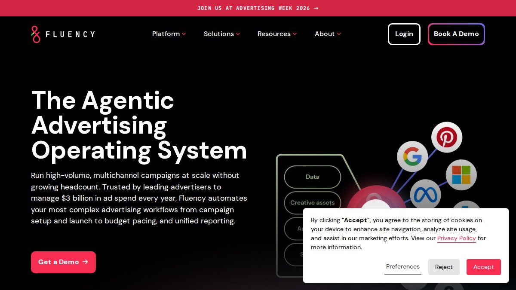Click the Fluency logo
Image resolution: width=516 pixels, height=290 pixels.
pyautogui.click(x=63, y=34)
